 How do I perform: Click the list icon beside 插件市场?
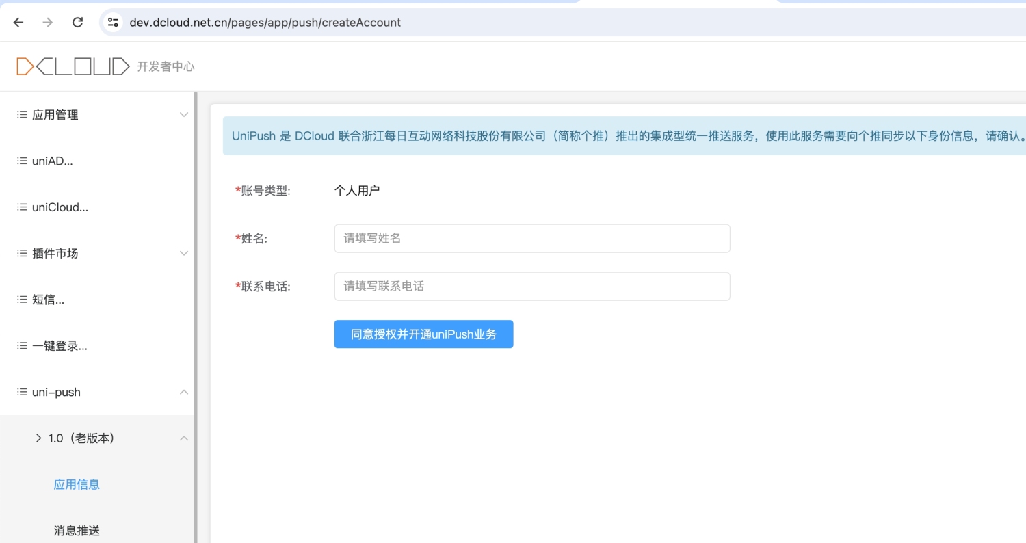tap(22, 253)
